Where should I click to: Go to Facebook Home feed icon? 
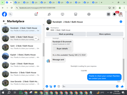tap(36, 14)
